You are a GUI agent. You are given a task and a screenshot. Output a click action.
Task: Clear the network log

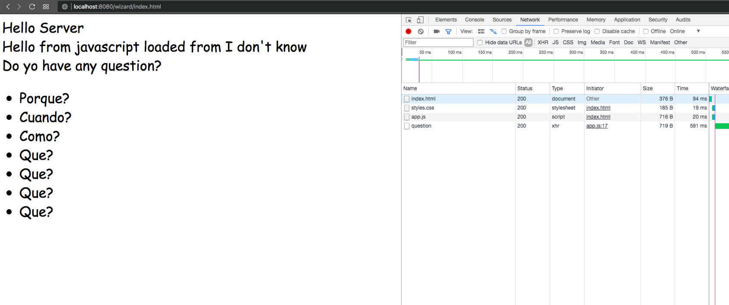tap(421, 31)
